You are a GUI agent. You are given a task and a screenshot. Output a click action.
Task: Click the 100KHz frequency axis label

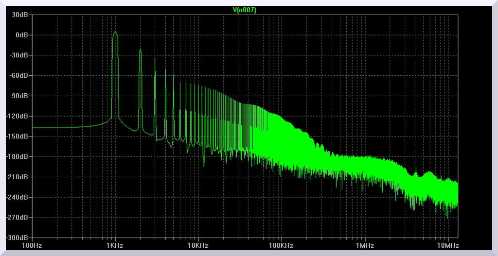[x=281, y=246]
